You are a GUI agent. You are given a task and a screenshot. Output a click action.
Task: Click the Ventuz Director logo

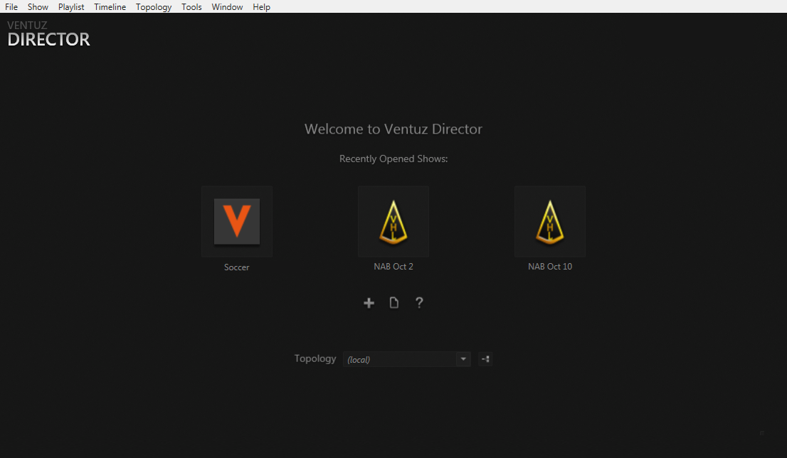(x=48, y=34)
